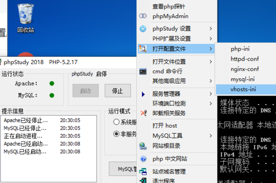
Task: Select mysql-ini in the config submenu
Action: (246, 79)
